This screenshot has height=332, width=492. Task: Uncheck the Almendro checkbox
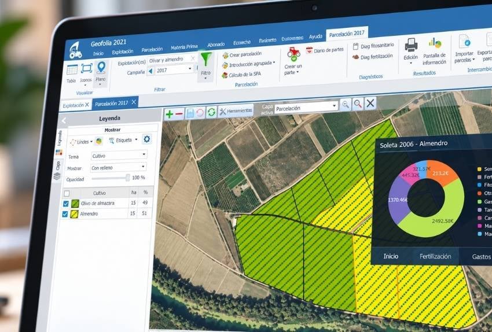[x=65, y=214]
